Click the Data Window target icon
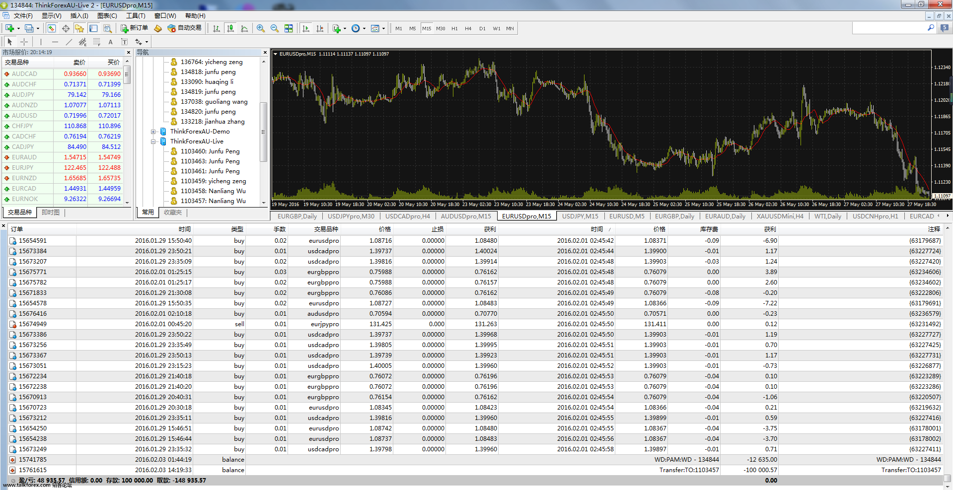The width and height of the screenshot is (953, 490). coord(66,28)
